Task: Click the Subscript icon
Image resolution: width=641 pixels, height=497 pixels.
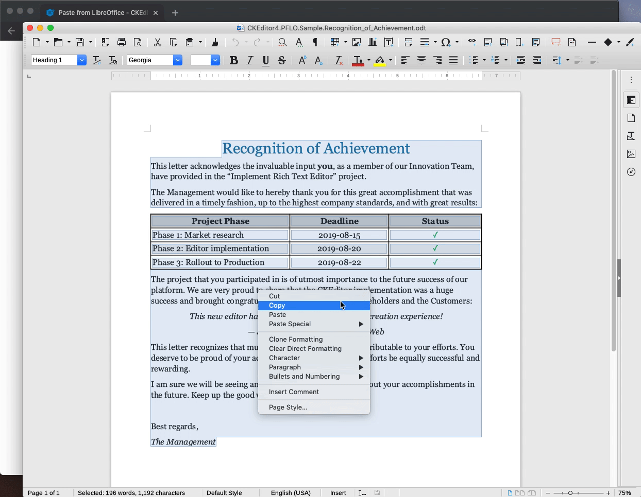Action: tap(318, 60)
